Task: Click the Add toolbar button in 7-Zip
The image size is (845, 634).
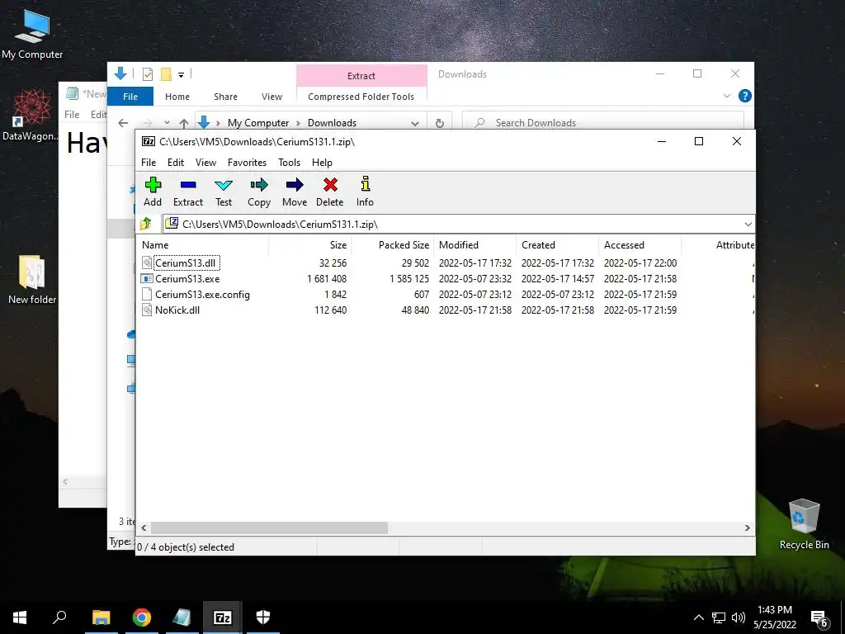Action: click(153, 192)
